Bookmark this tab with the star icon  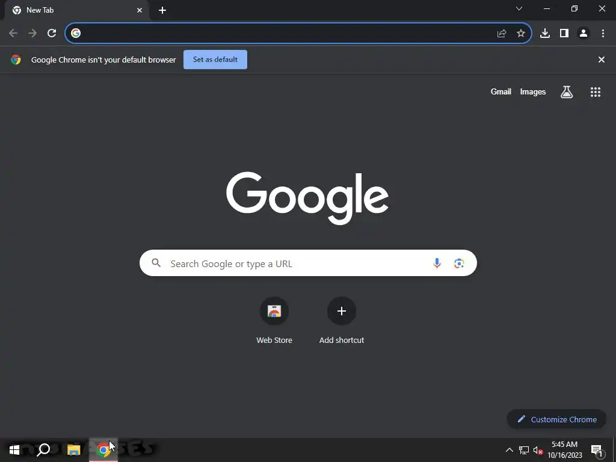click(521, 34)
